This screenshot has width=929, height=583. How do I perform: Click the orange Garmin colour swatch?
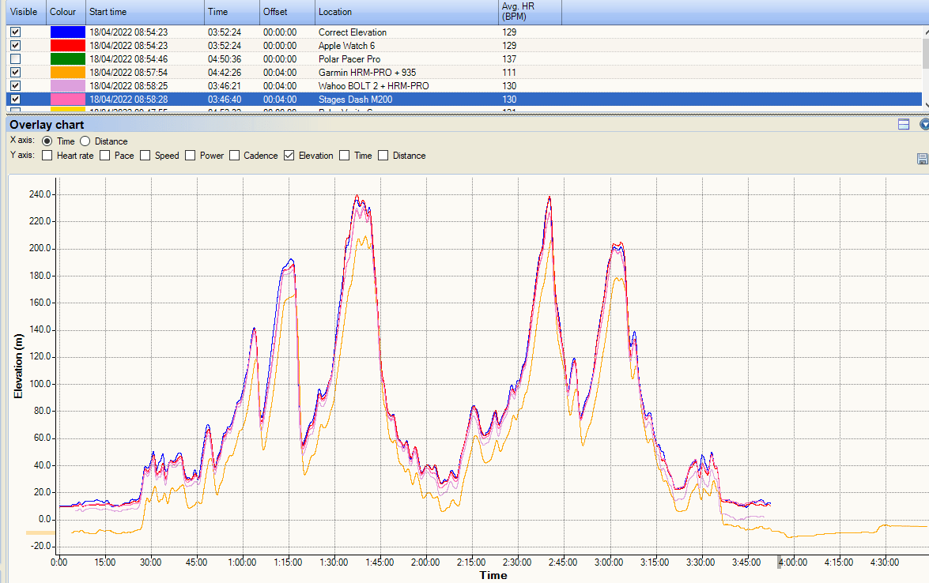click(x=67, y=73)
